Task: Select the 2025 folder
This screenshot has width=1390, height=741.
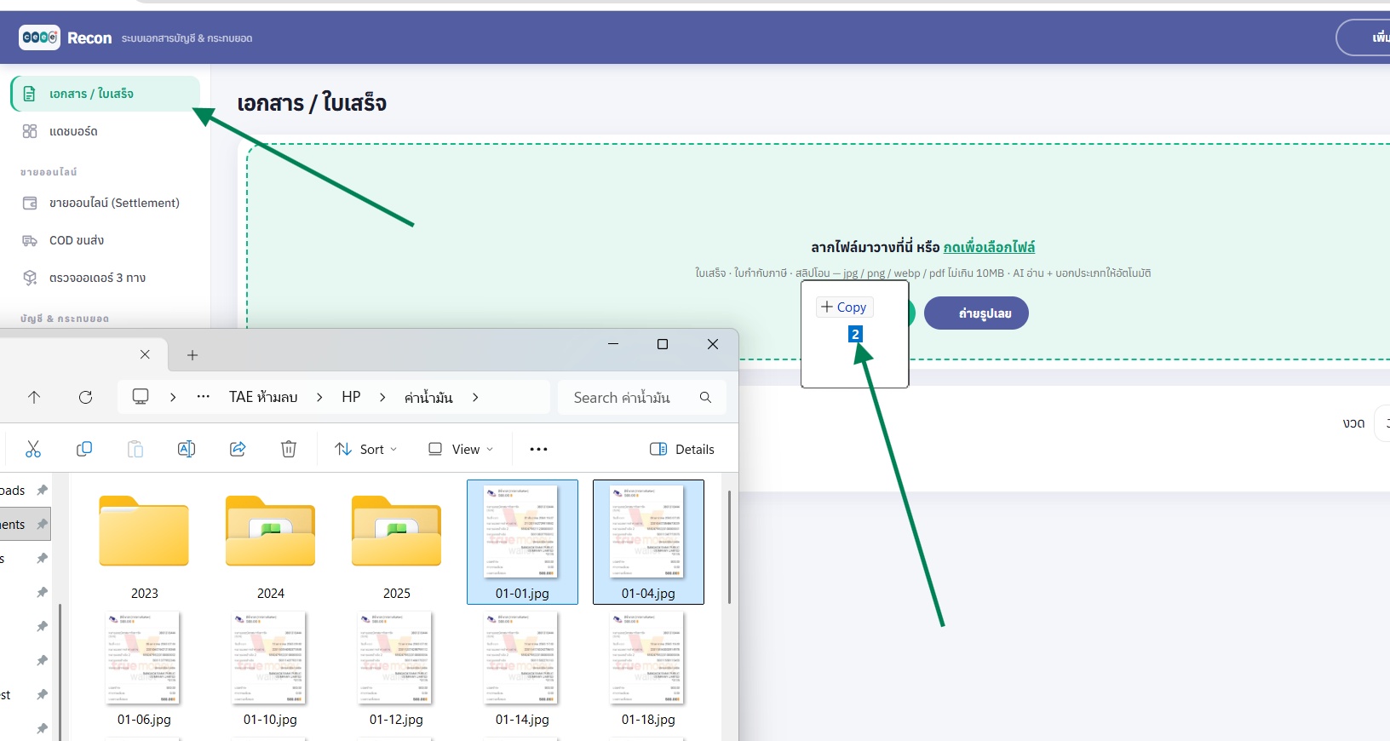Action: [x=397, y=543]
